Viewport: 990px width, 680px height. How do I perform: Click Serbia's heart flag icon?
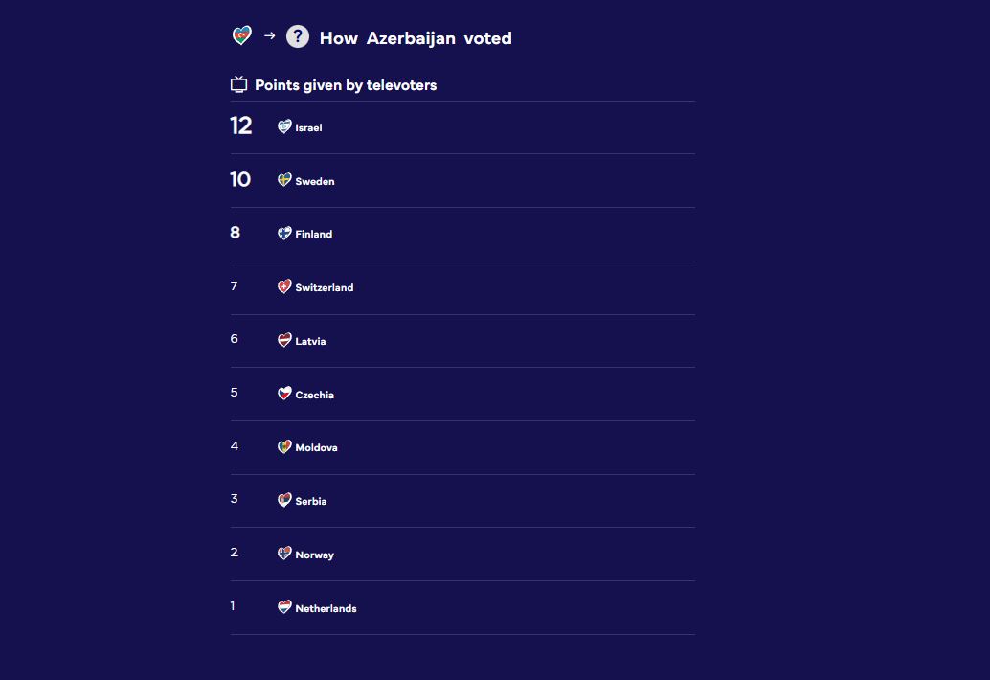pyautogui.click(x=284, y=500)
